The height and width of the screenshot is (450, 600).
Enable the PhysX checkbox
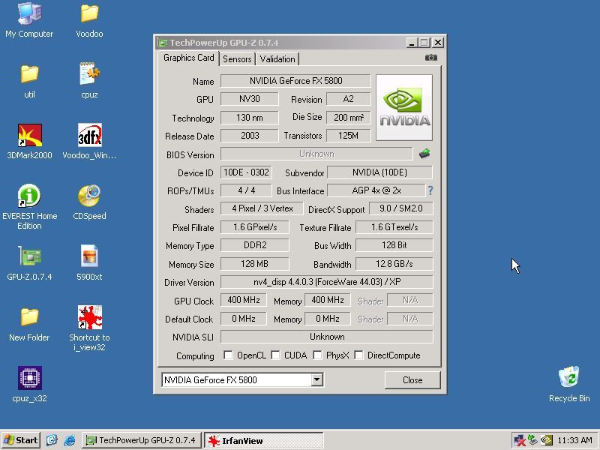point(317,355)
